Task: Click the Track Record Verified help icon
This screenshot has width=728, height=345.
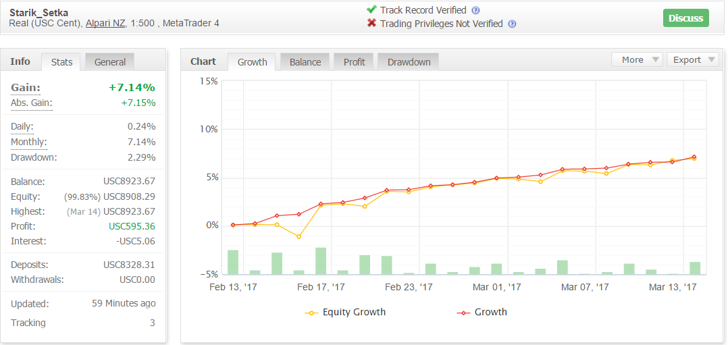Action: point(475,11)
